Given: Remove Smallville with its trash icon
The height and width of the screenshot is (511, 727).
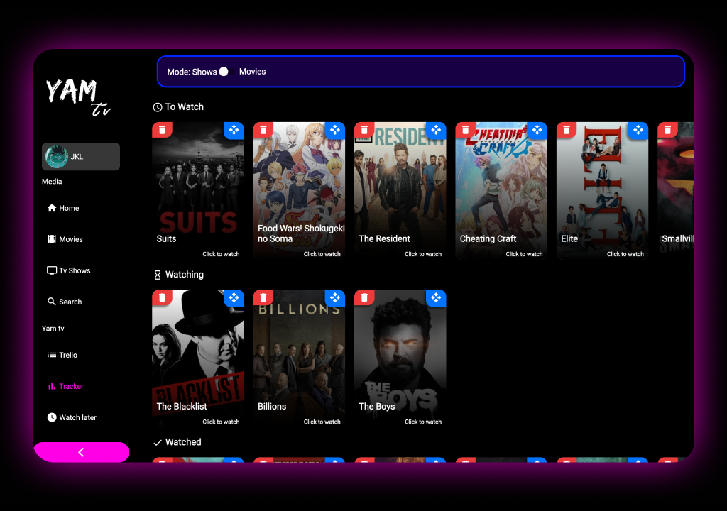Looking at the screenshot, I should pos(667,130).
